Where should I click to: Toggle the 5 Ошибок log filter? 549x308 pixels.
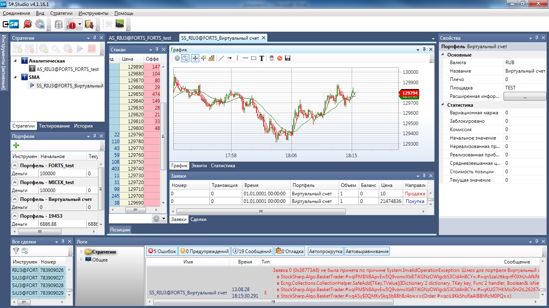click(162, 251)
